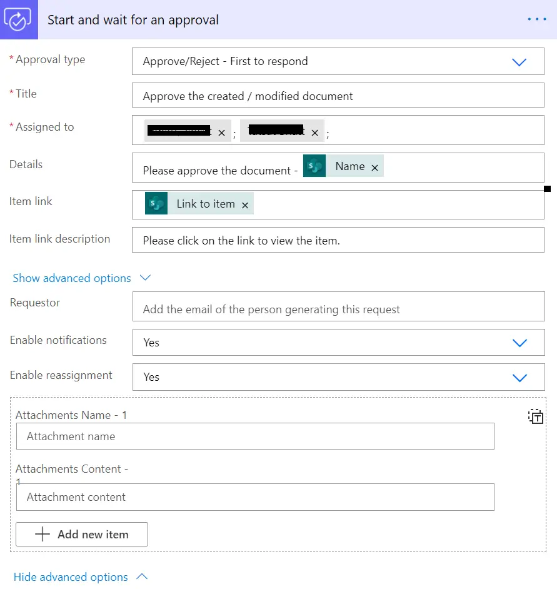Screen dimensions: 557x589
Task: Focus the Attachment content input
Action: click(255, 497)
